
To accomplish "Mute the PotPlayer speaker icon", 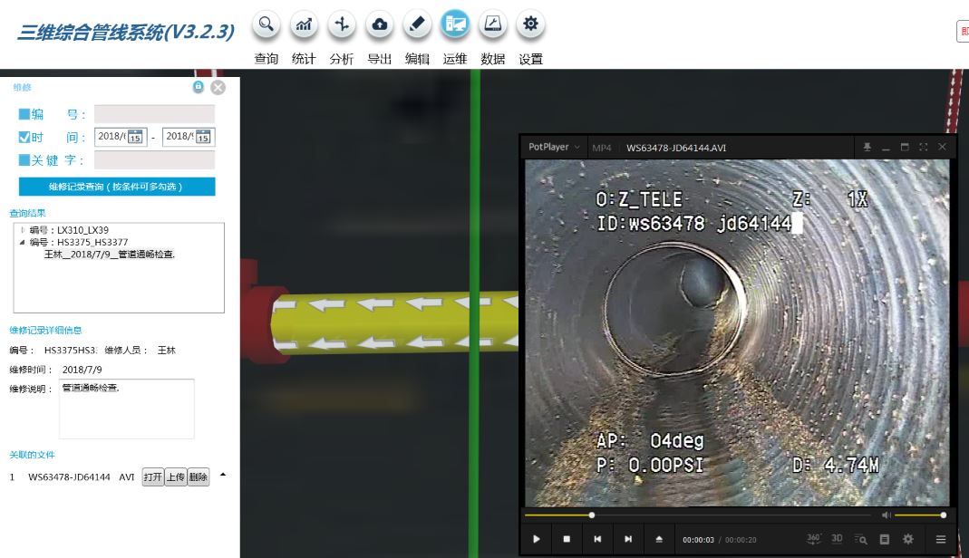I will click(887, 515).
